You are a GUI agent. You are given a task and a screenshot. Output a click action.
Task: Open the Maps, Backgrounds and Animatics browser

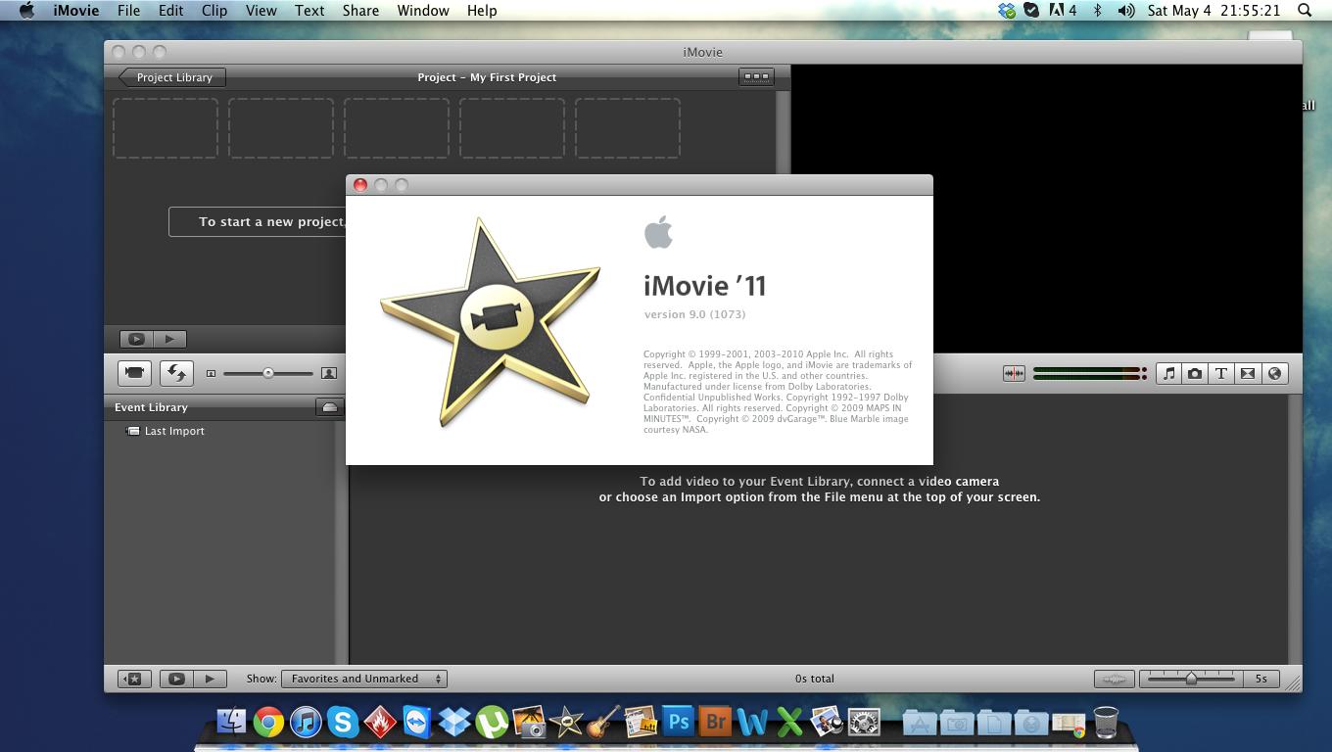click(x=1274, y=373)
